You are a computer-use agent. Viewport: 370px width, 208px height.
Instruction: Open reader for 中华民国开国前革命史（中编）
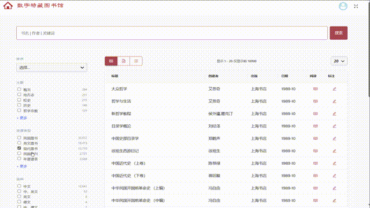315,200
